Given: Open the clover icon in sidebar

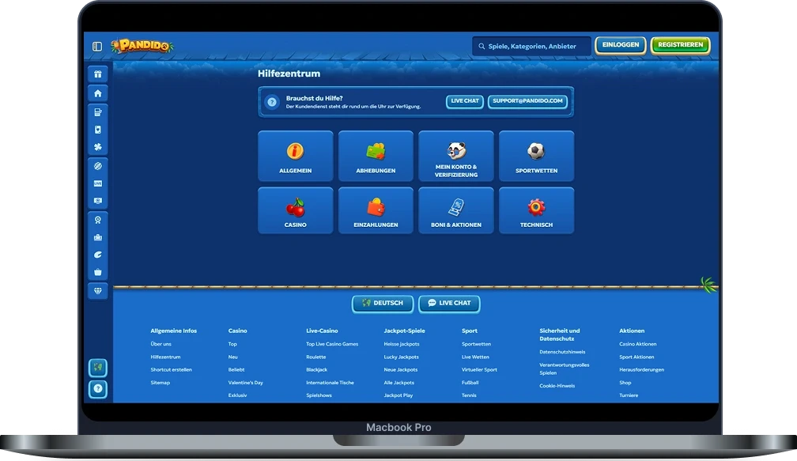Looking at the screenshot, I should tap(97, 147).
